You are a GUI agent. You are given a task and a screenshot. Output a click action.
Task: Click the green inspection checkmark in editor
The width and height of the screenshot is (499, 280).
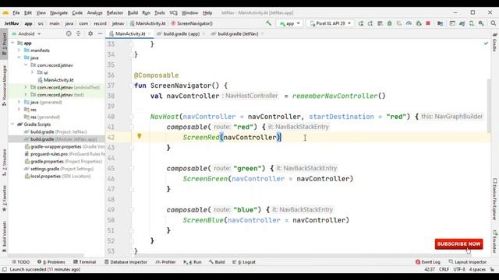tap(486, 44)
